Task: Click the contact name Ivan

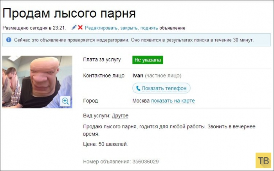Action: (x=138, y=76)
